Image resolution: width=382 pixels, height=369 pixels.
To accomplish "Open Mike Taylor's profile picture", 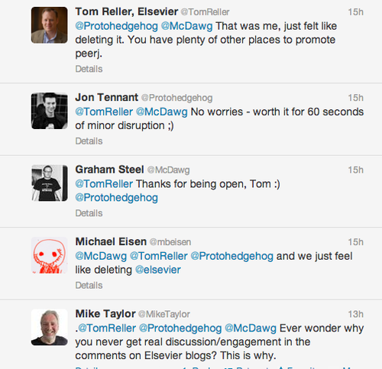I will coord(50,327).
